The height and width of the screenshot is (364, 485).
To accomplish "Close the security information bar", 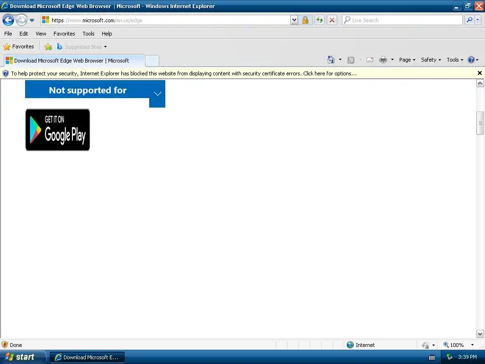I will tap(480, 73).
